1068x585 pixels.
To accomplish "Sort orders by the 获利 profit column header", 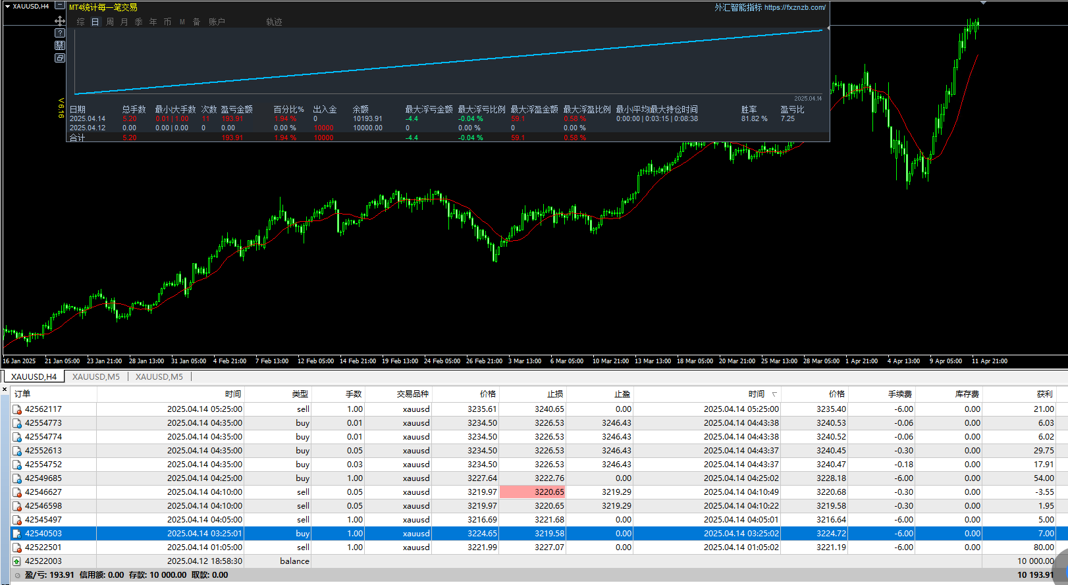I will pyautogui.click(x=1044, y=394).
